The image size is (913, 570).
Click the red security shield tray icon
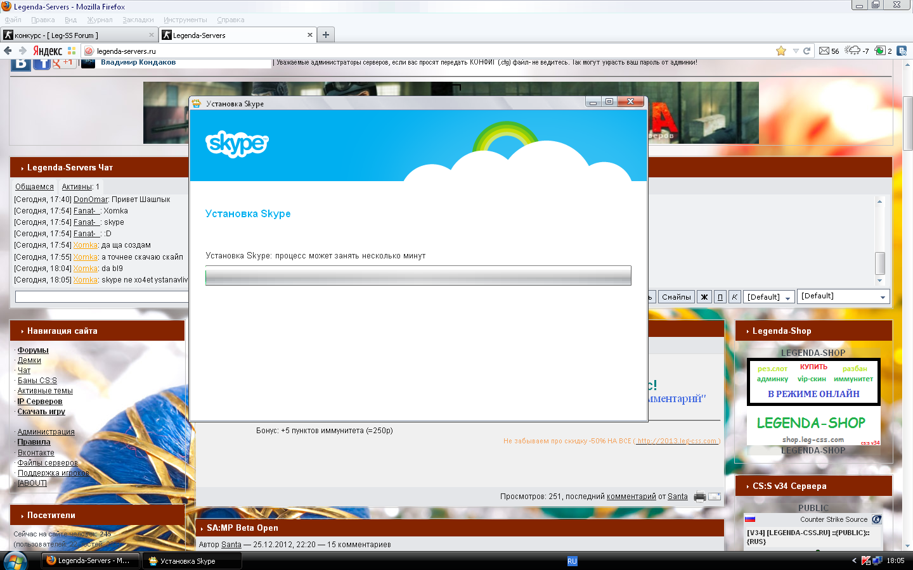click(x=866, y=560)
